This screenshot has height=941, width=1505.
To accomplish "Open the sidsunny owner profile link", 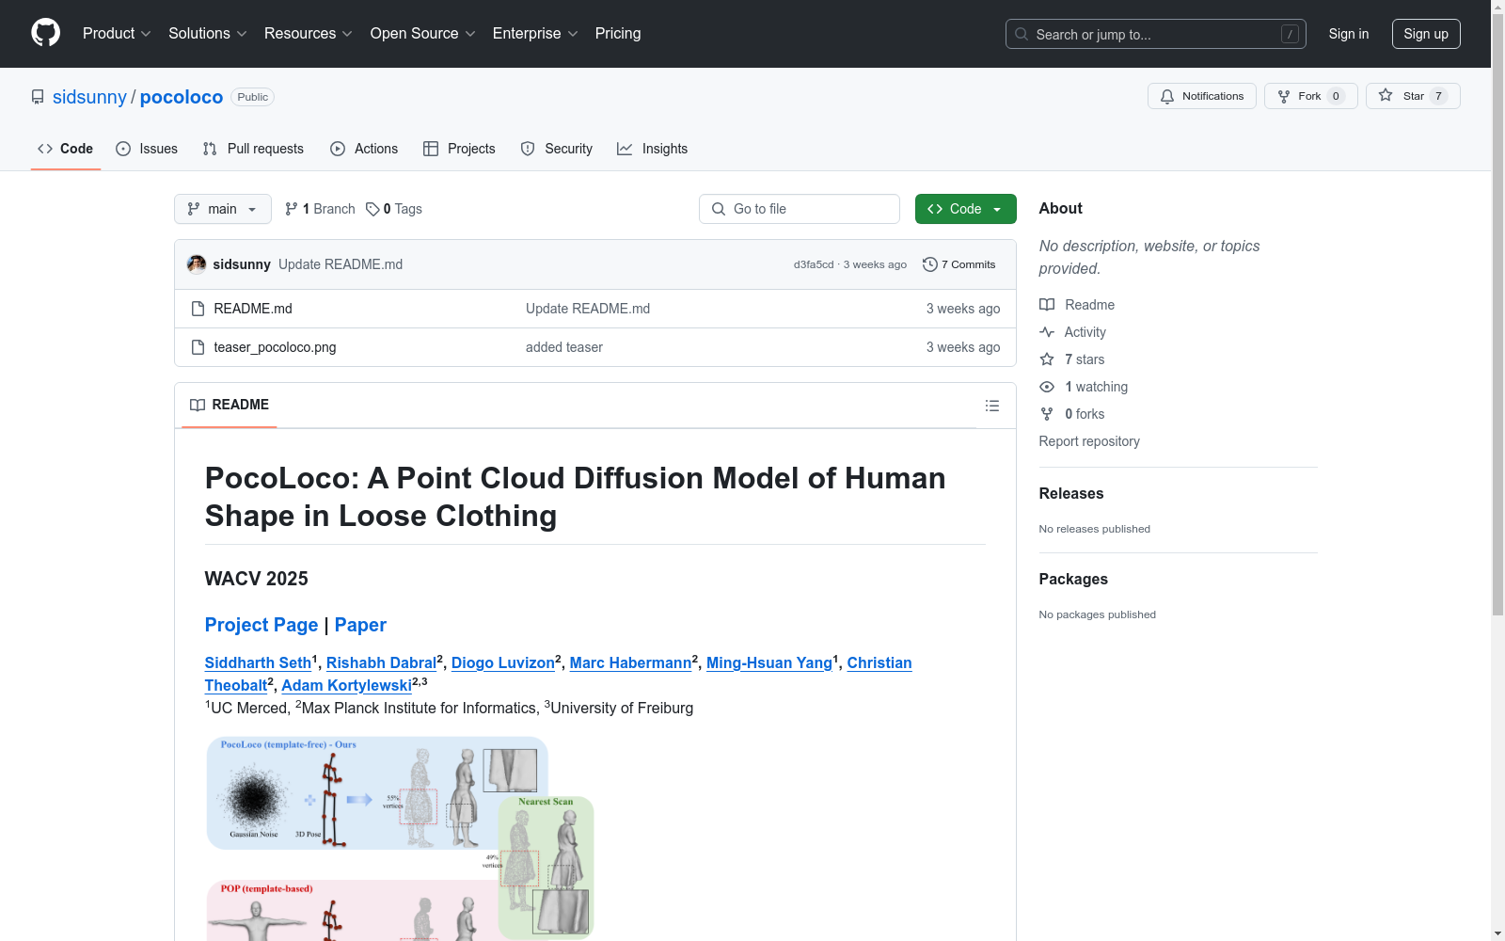I will [89, 97].
